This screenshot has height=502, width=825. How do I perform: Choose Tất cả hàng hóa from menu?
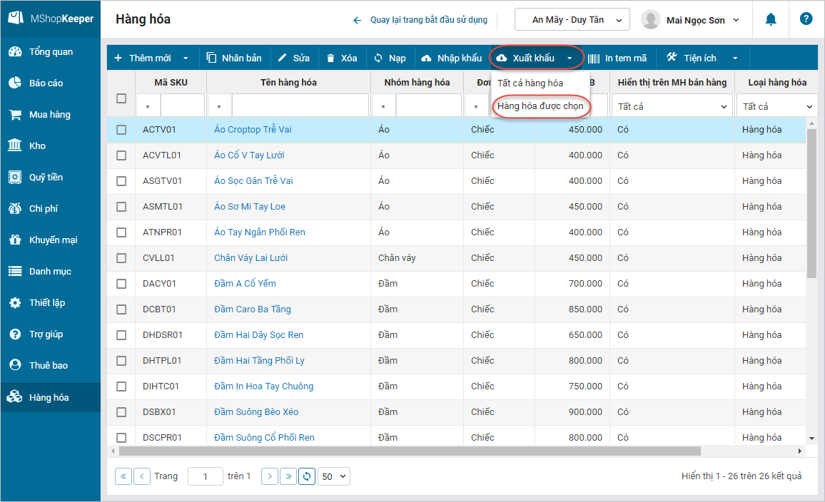tap(530, 83)
